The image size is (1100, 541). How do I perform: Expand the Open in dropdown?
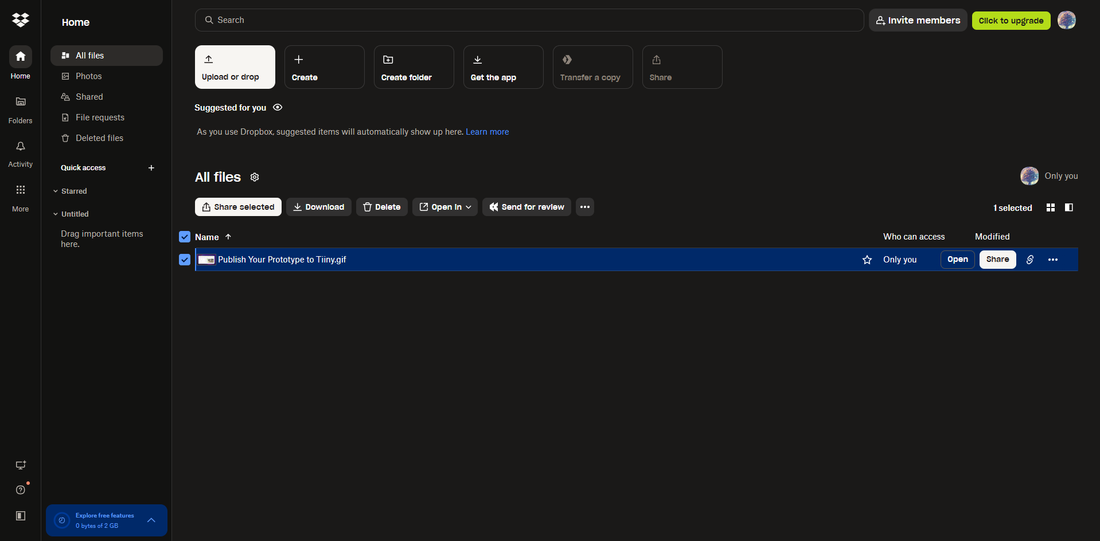446,207
